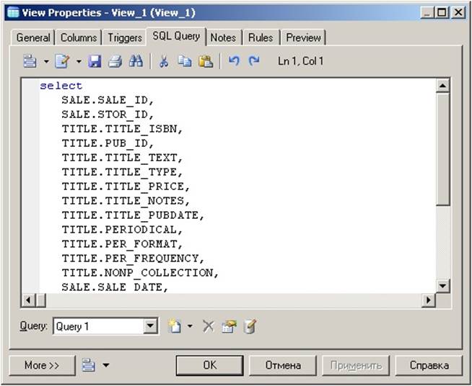Print the SQL query text
This screenshot has width=472, height=386.
(115, 61)
